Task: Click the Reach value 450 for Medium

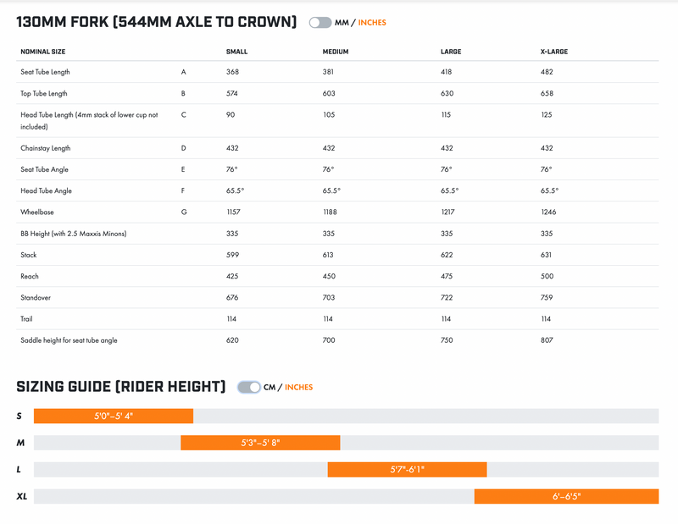Action: [x=329, y=276]
